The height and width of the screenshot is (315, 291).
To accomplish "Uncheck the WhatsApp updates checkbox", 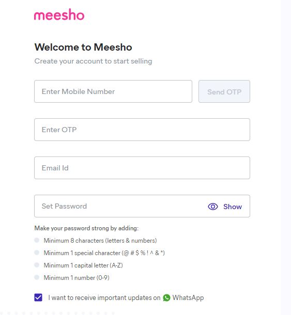I will click(38, 297).
